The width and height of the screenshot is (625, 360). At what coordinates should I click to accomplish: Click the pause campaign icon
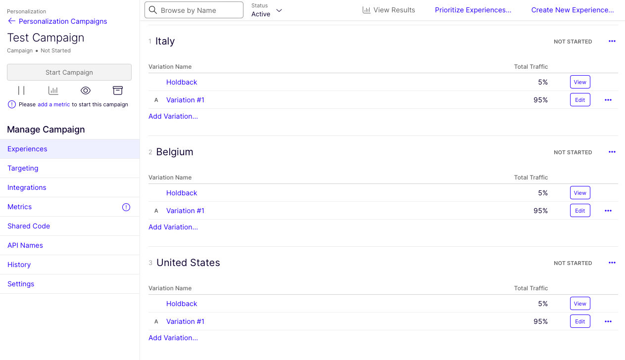[21, 90]
